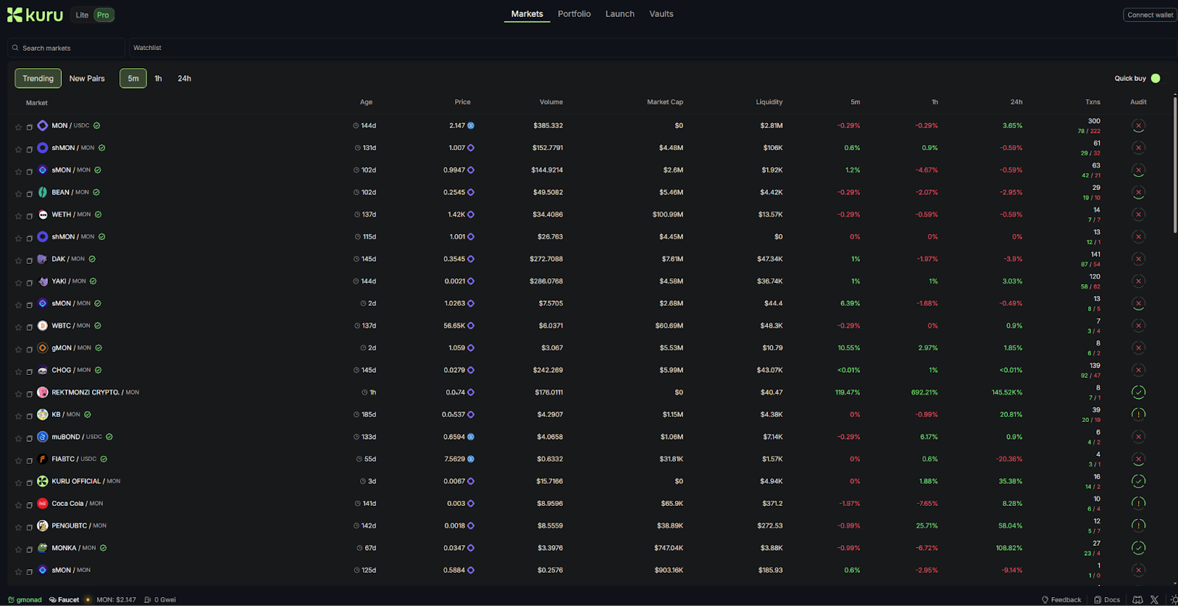Open the Markets tab

pyautogui.click(x=527, y=14)
